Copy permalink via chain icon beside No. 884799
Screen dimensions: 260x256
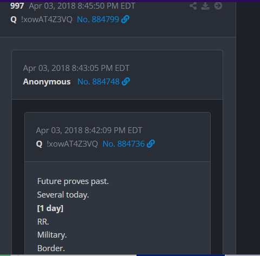coord(125,19)
